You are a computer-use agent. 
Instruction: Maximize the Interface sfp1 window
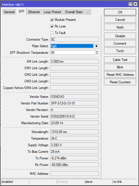pyautogui.click(x=131, y=4)
